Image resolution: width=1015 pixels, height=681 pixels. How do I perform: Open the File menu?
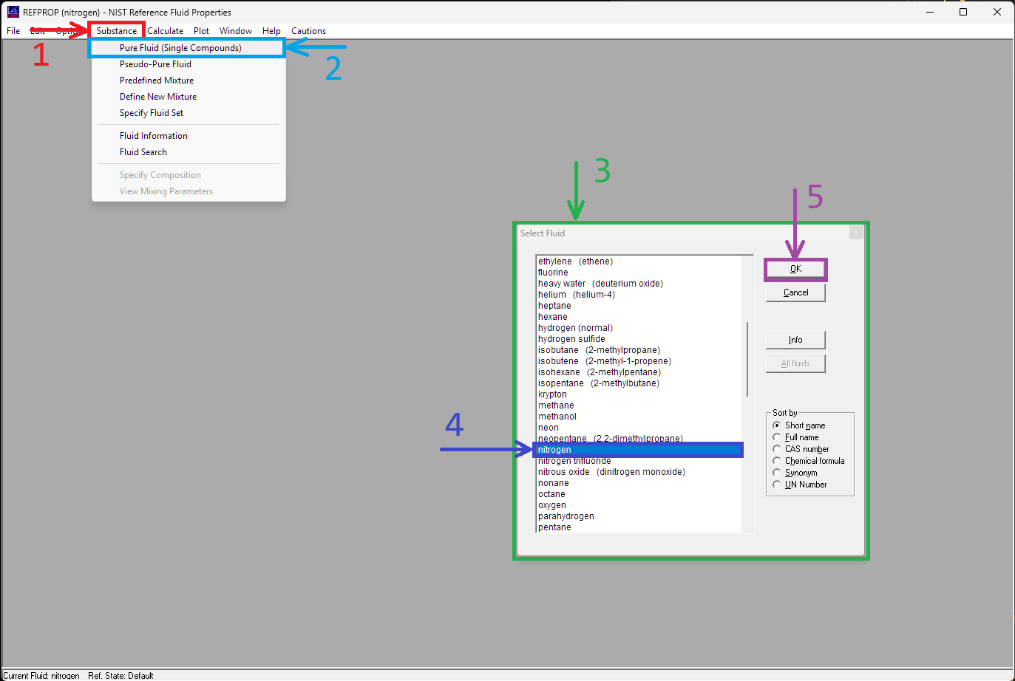(13, 31)
